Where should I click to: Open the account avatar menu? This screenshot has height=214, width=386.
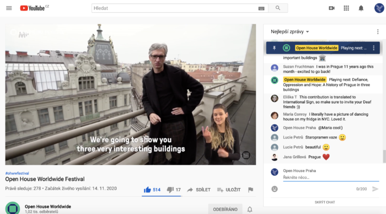point(379,8)
